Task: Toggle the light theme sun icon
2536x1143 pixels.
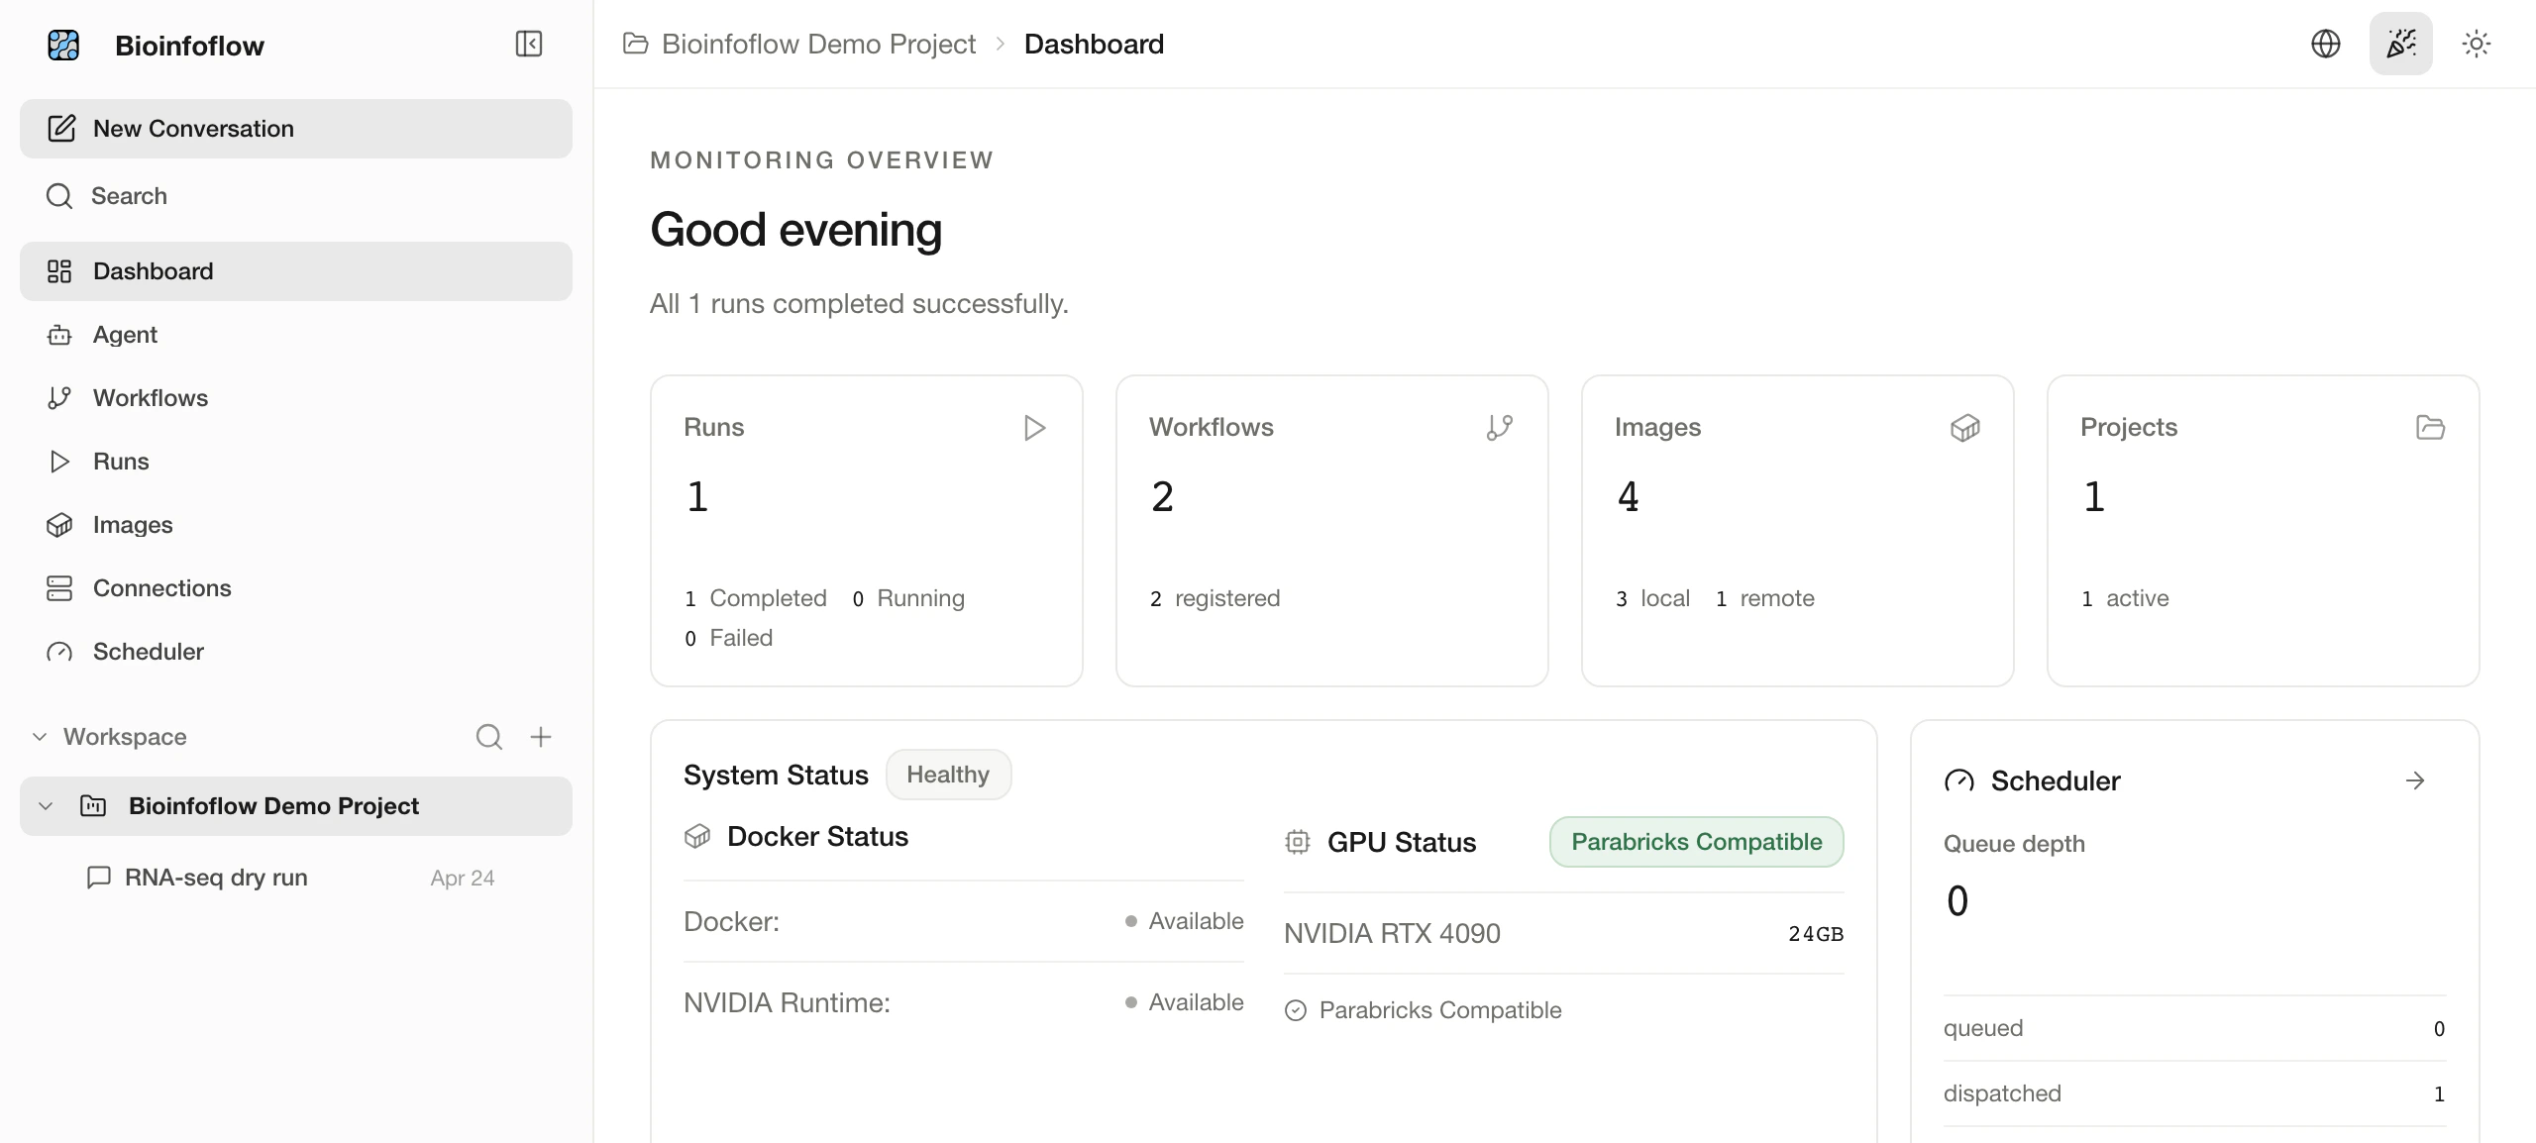Action: click(x=2477, y=44)
